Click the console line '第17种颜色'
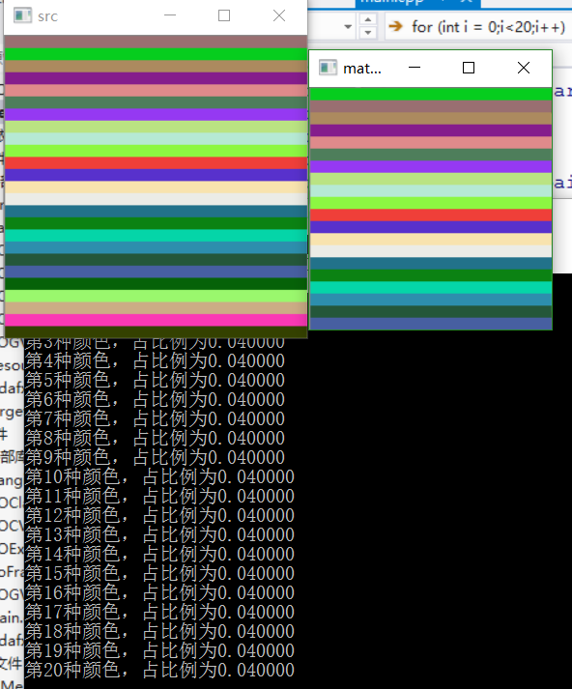572x689 pixels. [x=159, y=613]
